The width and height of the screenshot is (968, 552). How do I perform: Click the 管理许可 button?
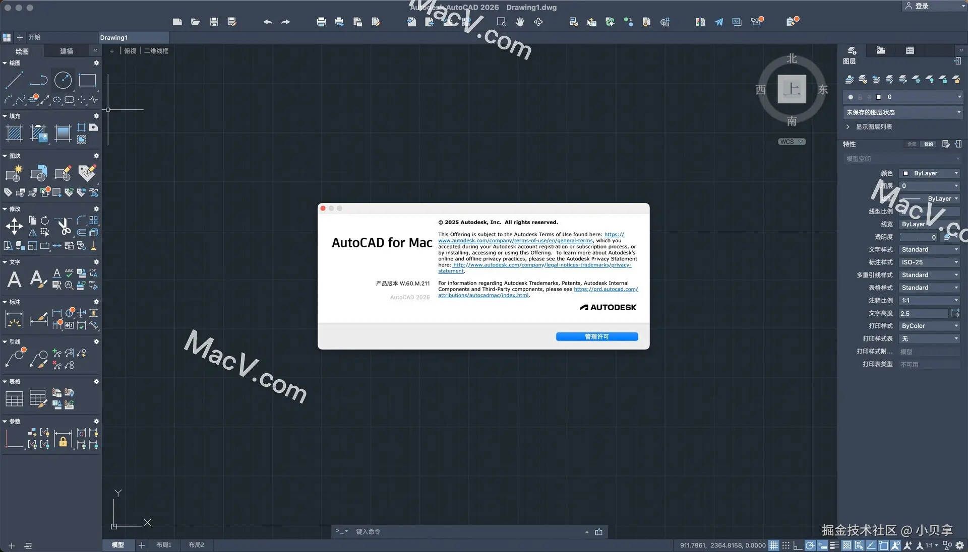tap(596, 336)
